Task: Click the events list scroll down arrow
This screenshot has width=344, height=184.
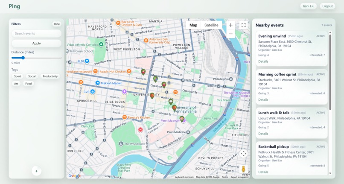Action: (x=330, y=173)
